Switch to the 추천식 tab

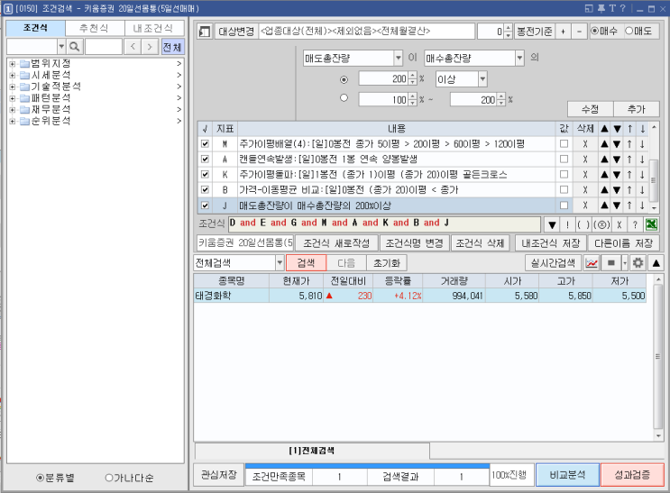95,28
